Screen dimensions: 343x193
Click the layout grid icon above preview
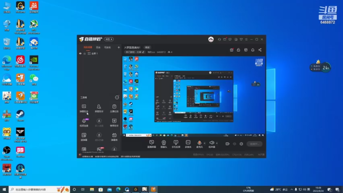[246, 50]
